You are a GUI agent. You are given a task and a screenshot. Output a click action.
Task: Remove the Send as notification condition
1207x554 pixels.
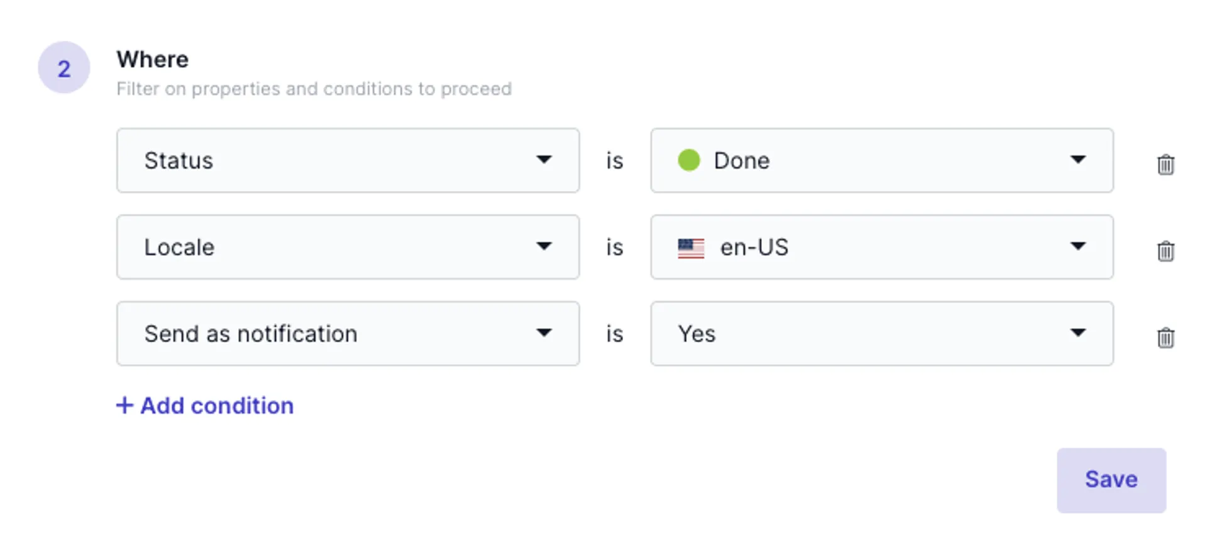coord(1166,338)
